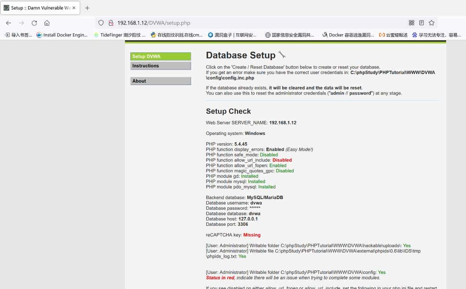The height and width of the screenshot is (289, 466).
Task: Open the About menu item
Action: point(160,81)
